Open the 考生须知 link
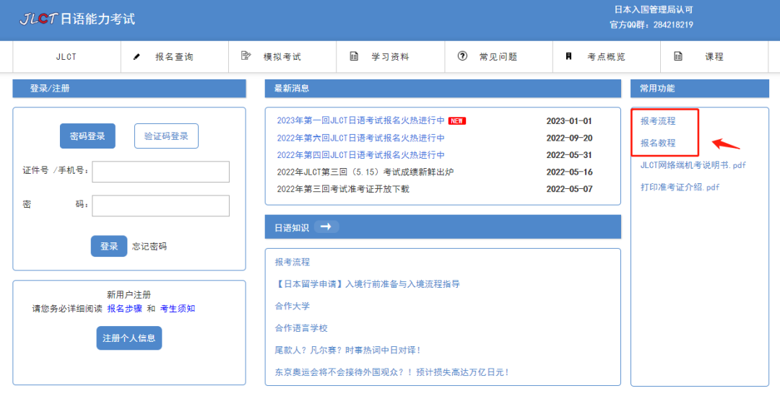 pos(178,309)
